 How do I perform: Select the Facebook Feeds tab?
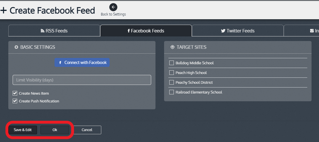click(x=146, y=31)
